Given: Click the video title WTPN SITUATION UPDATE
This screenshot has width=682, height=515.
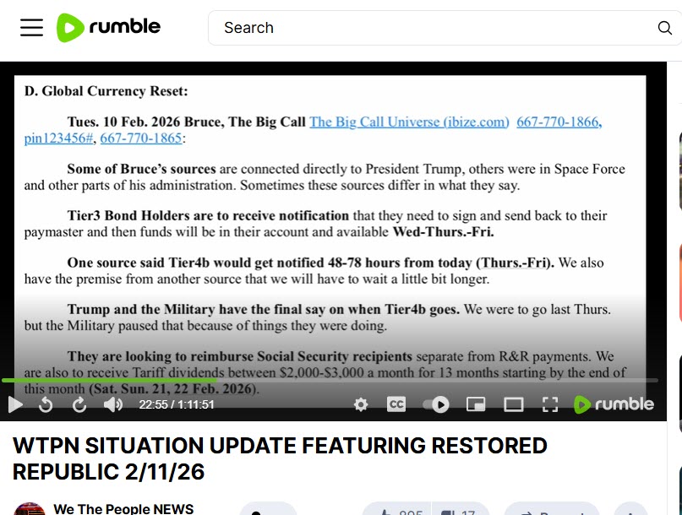Looking at the screenshot, I should 280,458.
